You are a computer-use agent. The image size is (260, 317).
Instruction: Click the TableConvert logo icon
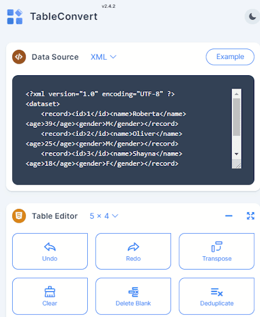15,17
